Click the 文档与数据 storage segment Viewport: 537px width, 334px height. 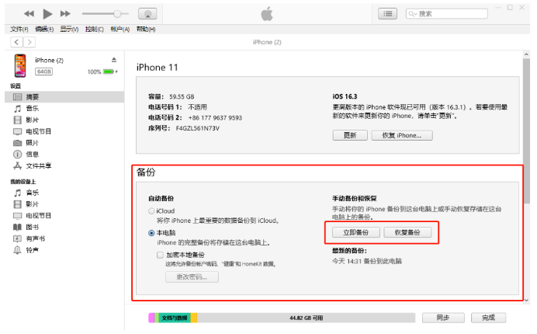tap(175, 318)
